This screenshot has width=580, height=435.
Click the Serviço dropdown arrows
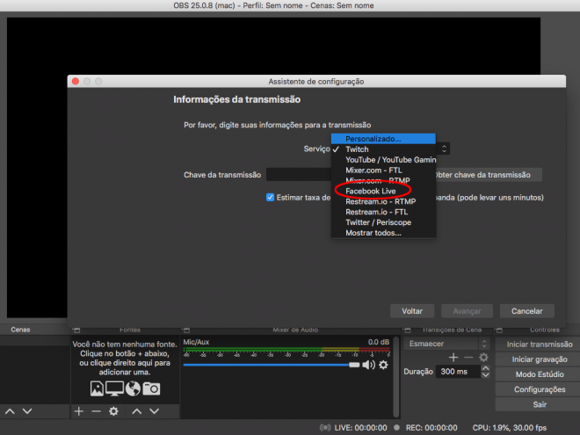click(444, 149)
